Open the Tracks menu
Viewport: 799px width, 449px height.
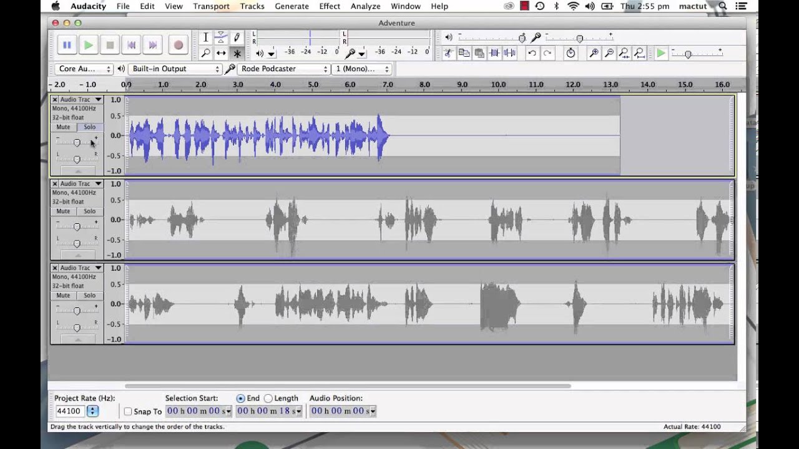252,6
